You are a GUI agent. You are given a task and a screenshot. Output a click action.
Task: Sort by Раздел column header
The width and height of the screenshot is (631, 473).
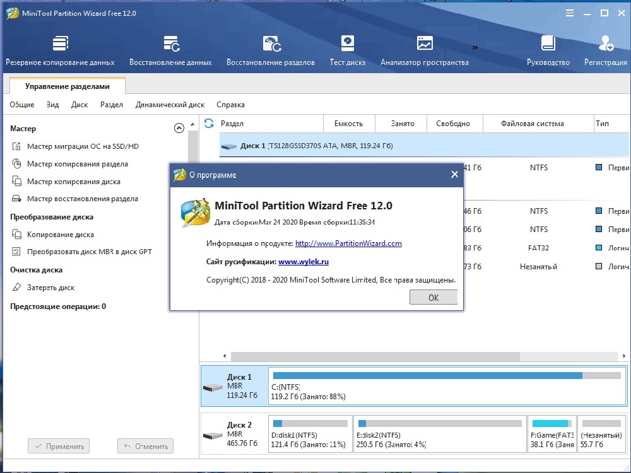point(271,124)
